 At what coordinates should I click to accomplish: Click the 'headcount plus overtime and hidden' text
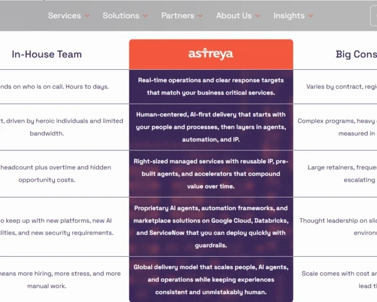pos(56,167)
